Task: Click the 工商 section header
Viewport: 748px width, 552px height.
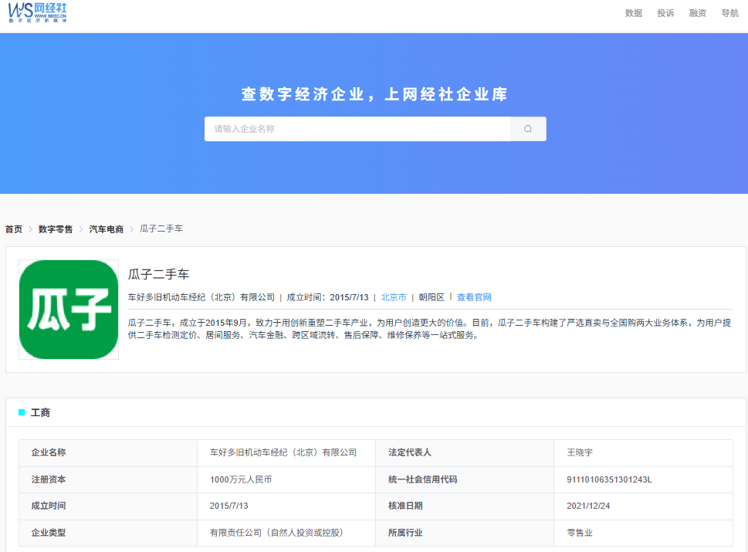Action: [40, 413]
